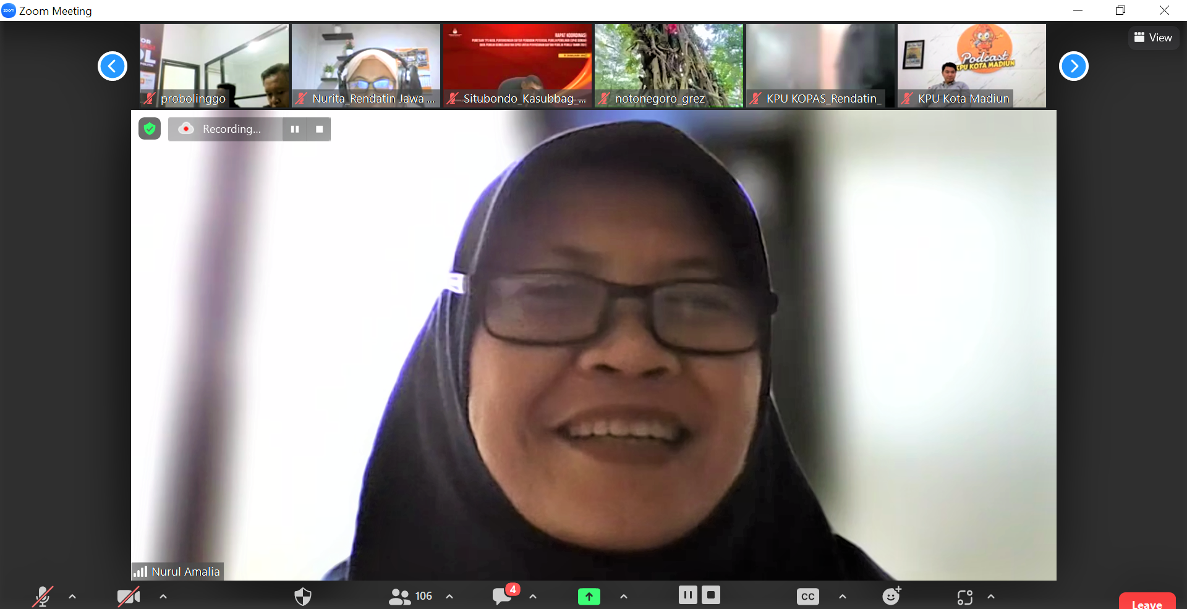
Task: Open the Security shield icon in toolbar
Action: [x=302, y=596]
